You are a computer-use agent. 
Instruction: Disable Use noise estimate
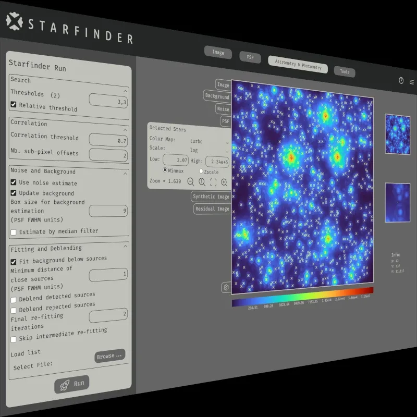(x=14, y=182)
